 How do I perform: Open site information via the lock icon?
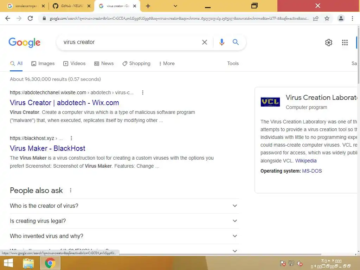[44, 18]
